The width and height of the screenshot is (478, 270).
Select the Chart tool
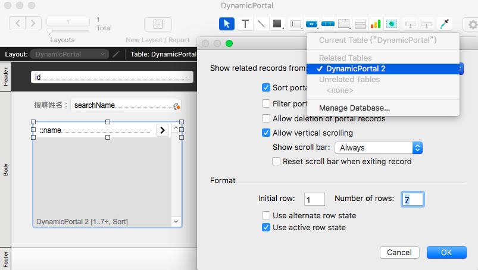coord(376,24)
